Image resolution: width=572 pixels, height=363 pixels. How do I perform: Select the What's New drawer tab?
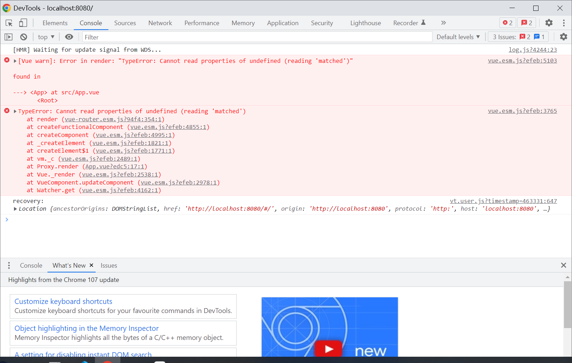coord(69,266)
